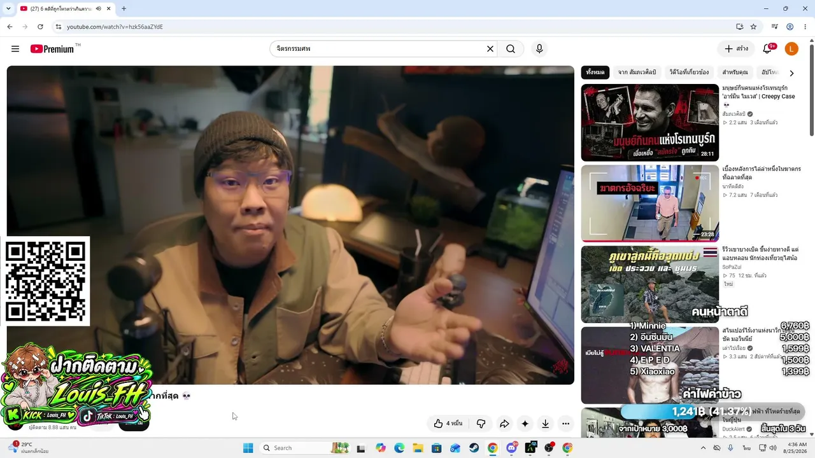
Task: Open the SoPaZui channel name
Action: 732,267
